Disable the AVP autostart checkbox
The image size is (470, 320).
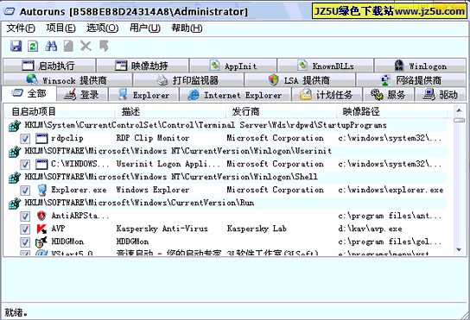tap(25, 229)
